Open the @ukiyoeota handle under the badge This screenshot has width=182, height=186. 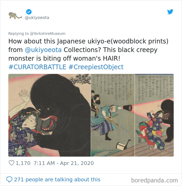(x=37, y=17)
